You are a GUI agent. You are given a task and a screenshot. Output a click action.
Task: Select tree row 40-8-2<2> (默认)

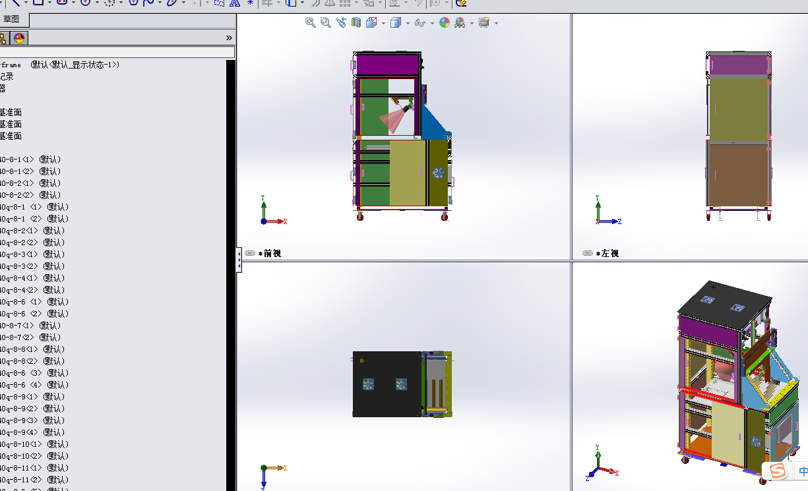click(x=30, y=195)
